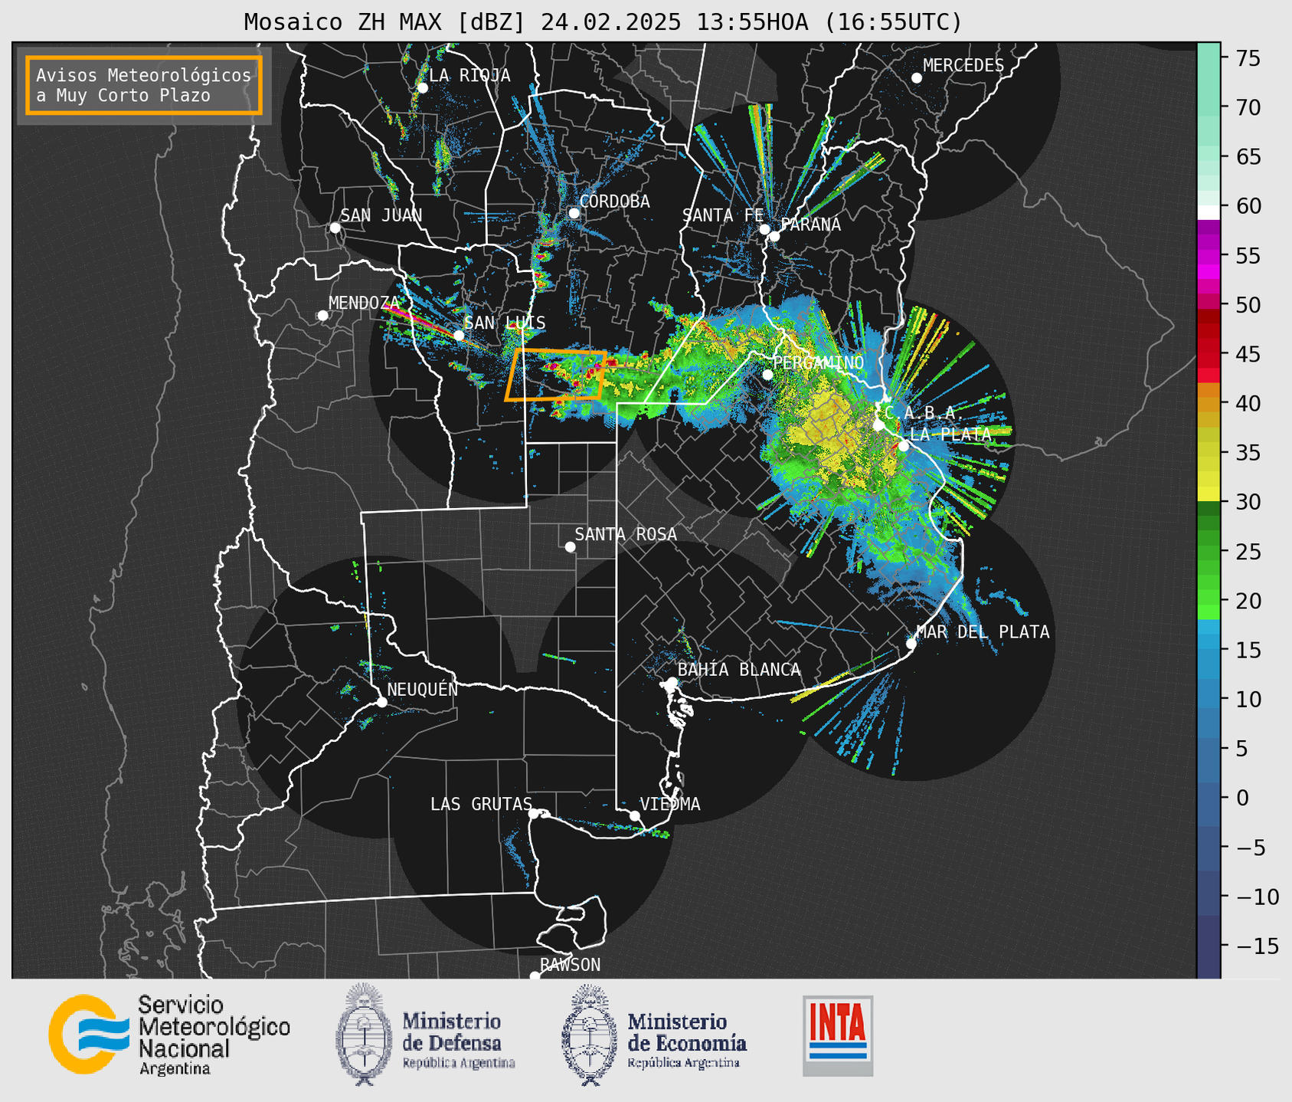Screen dimensions: 1292x1102
Task: Click the −15 dBZ tick label
Action: (1258, 946)
